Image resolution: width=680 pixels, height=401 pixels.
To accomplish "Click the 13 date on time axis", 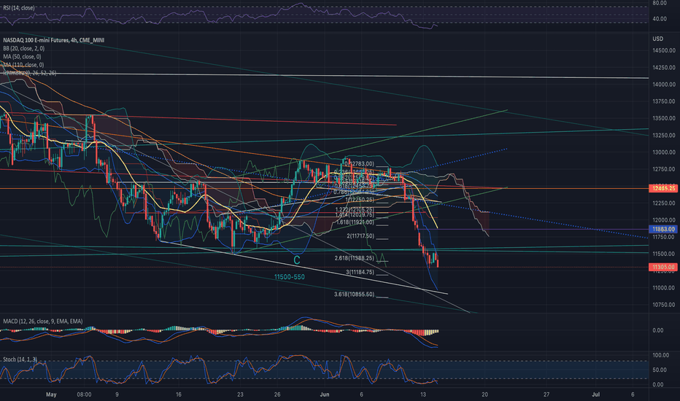I will point(423,394).
